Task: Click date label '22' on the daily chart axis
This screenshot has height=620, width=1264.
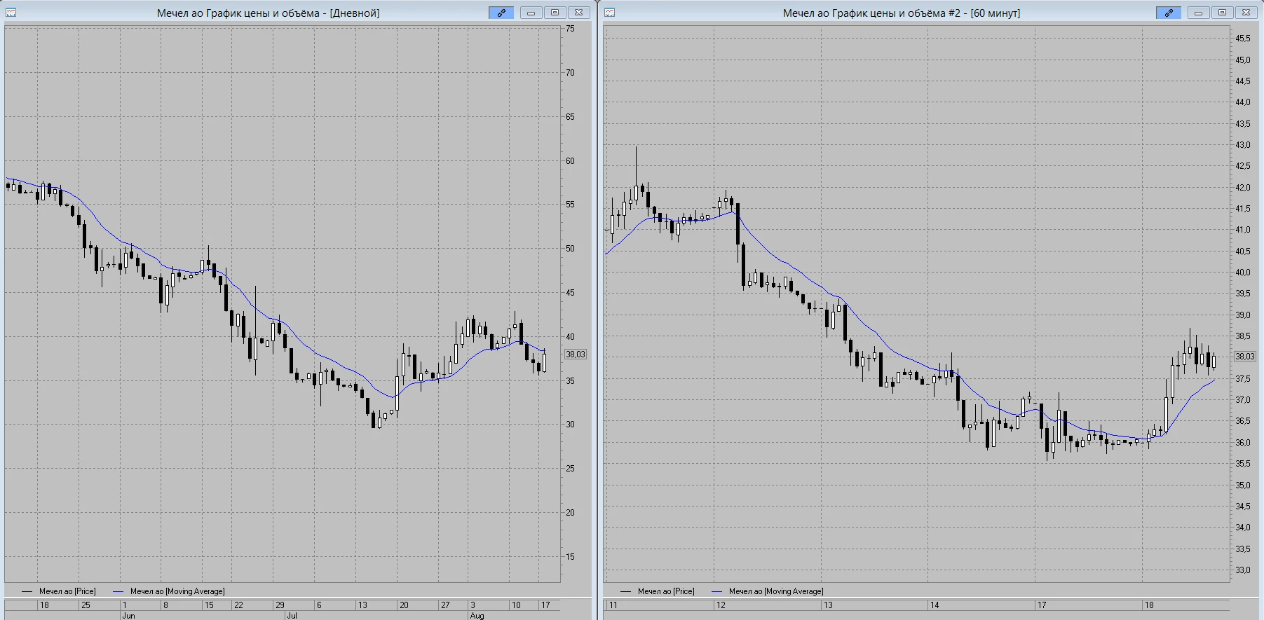Action: click(x=238, y=605)
